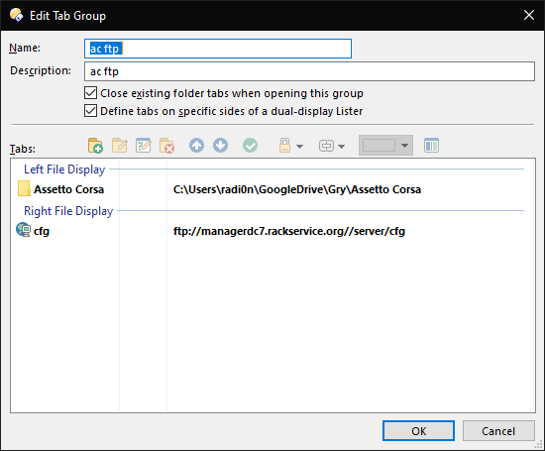Open the lock icon dropdown arrow
545x451 pixels.
tap(299, 147)
